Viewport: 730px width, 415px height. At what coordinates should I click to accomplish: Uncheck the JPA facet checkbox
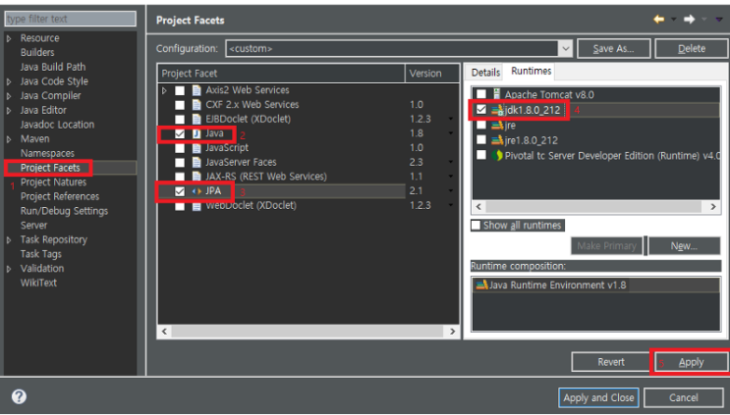point(180,191)
